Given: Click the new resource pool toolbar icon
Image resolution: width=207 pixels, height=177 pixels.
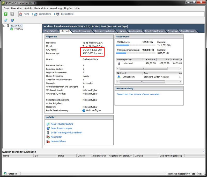Looking at the screenshot, I should click(x=12, y=20).
